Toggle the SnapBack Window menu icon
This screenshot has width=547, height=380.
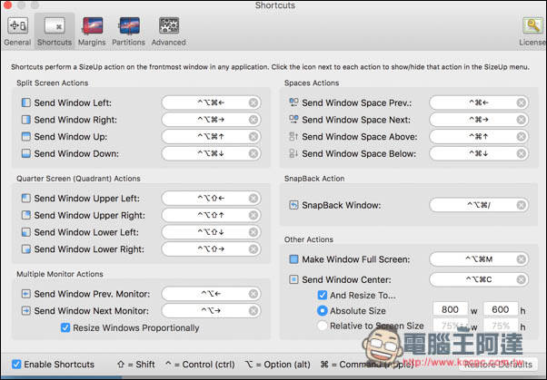tap(293, 205)
